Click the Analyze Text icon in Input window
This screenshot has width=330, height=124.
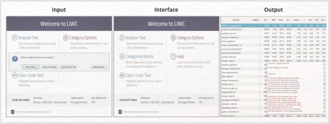15,38
